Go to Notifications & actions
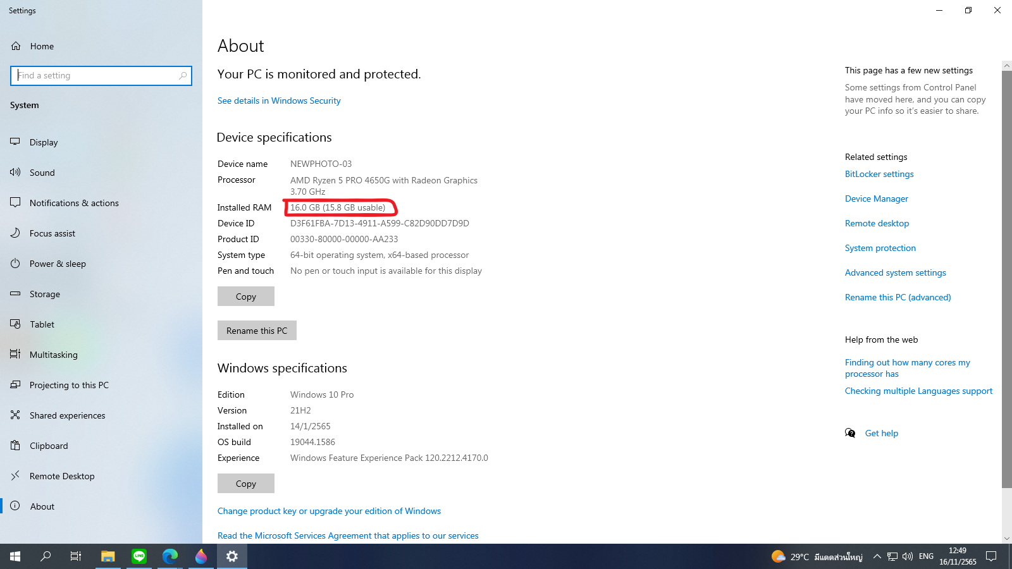Viewport: 1012px width, 569px height. click(74, 203)
